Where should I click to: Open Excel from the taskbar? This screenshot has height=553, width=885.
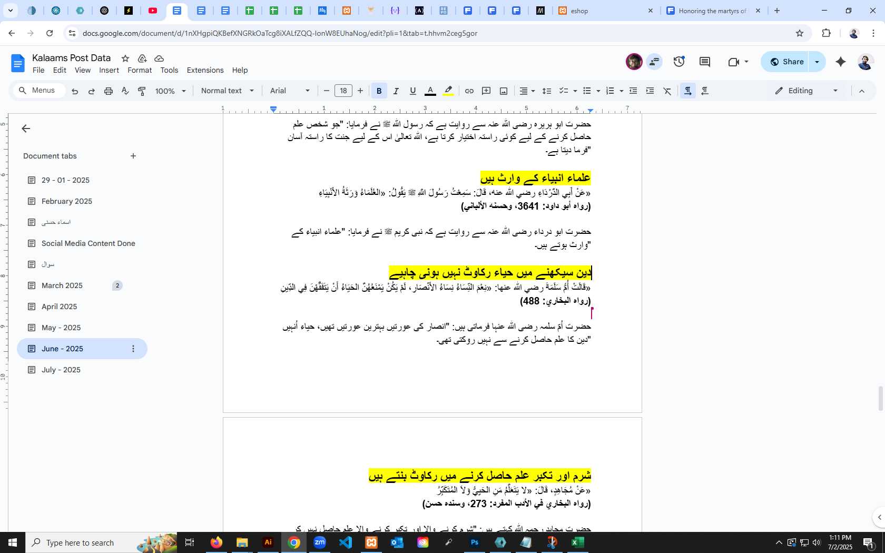pos(578,542)
